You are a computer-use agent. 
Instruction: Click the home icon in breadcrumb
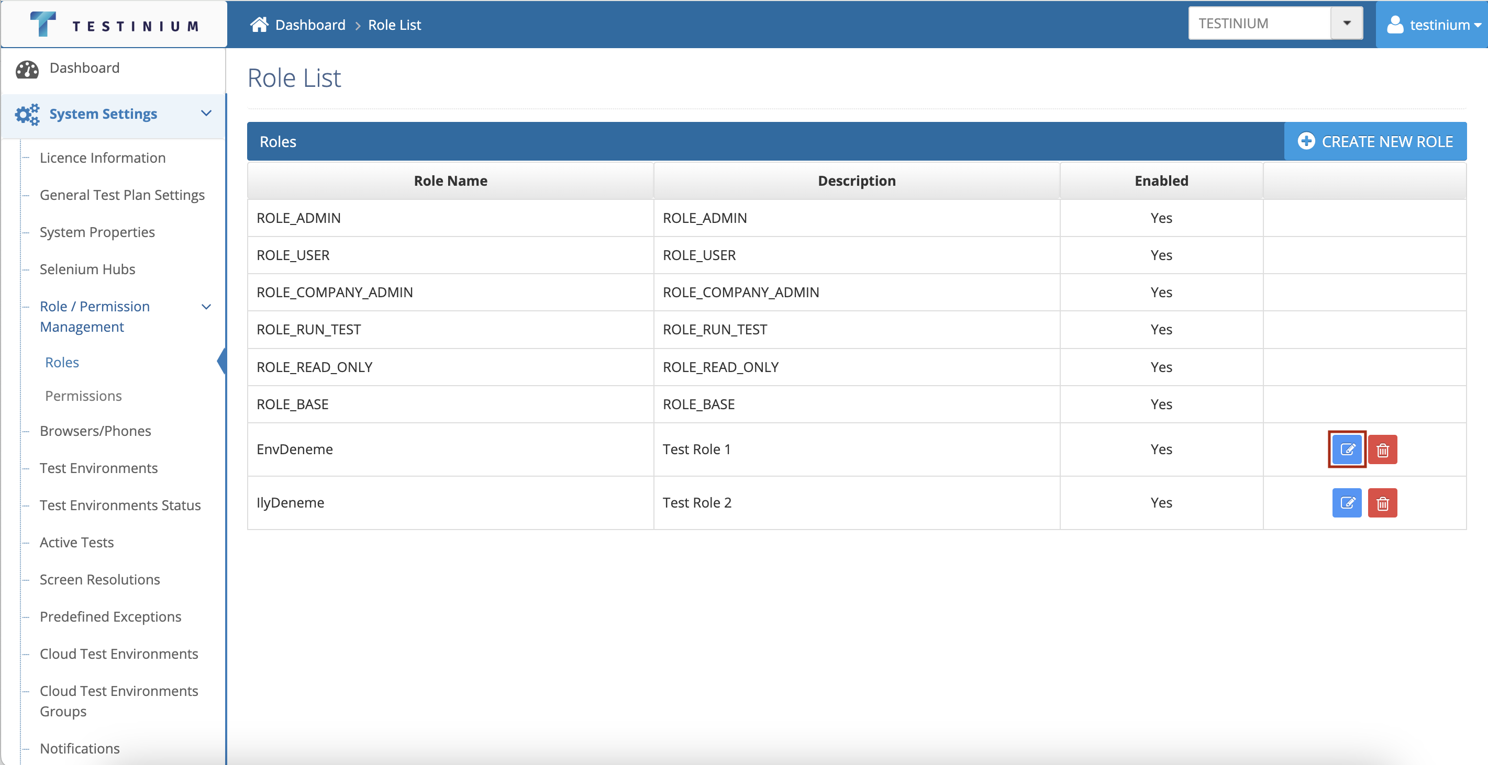coord(259,24)
